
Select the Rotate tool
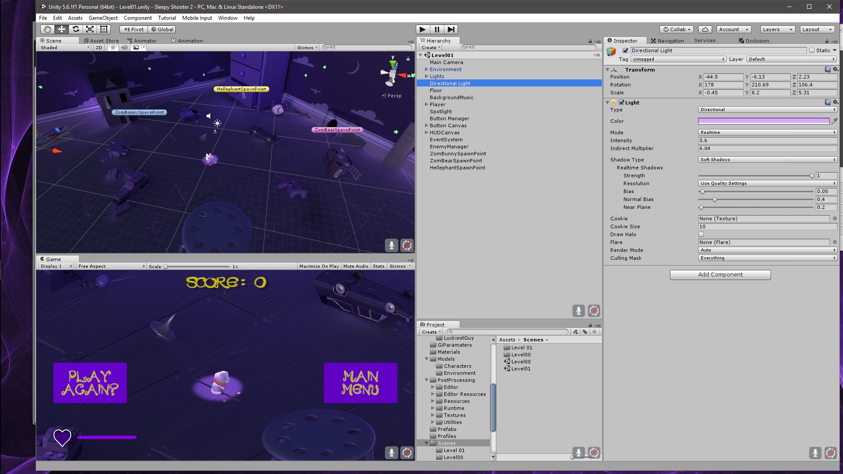[76, 29]
